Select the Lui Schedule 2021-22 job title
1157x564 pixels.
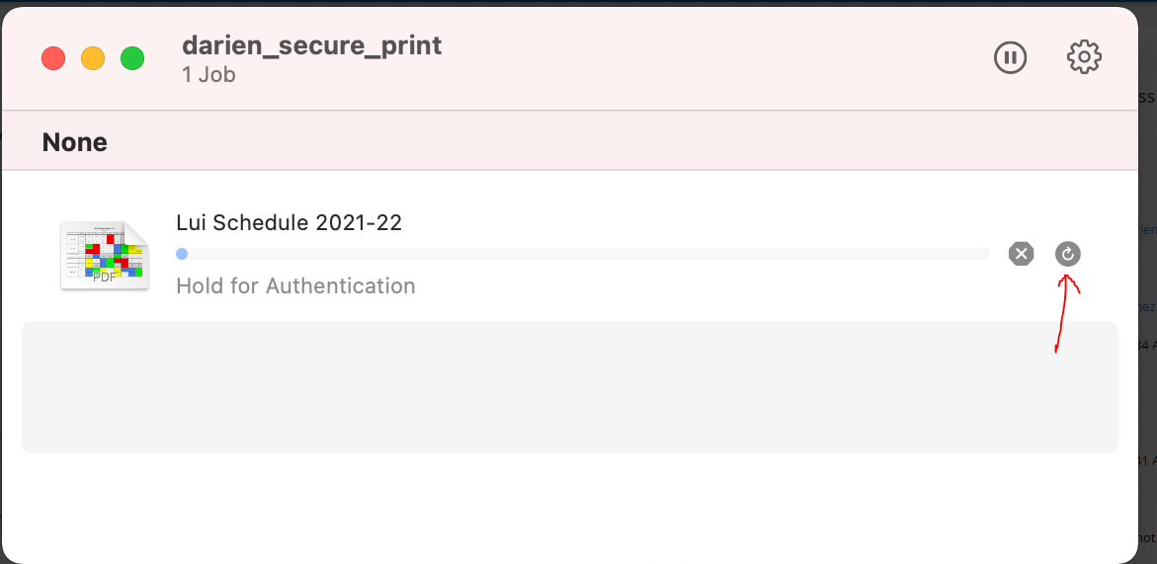[x=289, y=222]
